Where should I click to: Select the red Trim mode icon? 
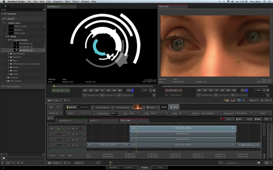223,119
